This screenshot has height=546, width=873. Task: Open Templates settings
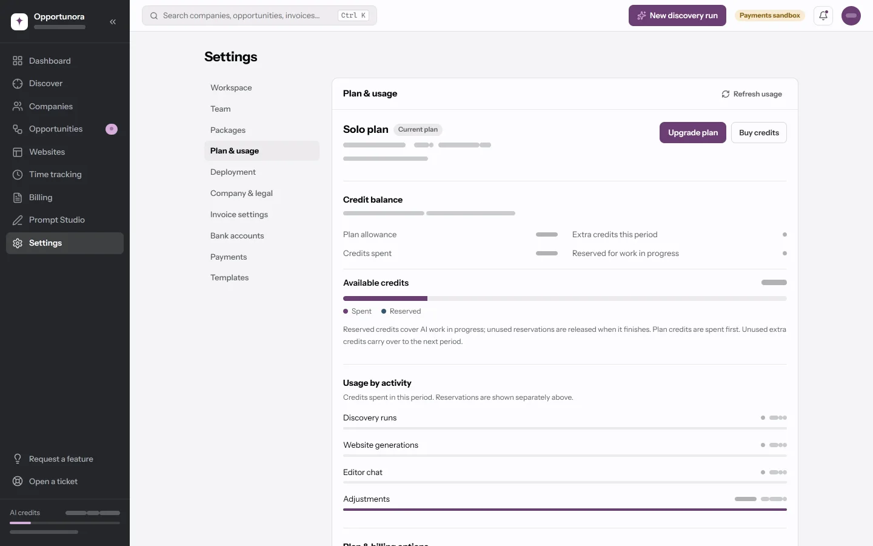pos(262,278)
